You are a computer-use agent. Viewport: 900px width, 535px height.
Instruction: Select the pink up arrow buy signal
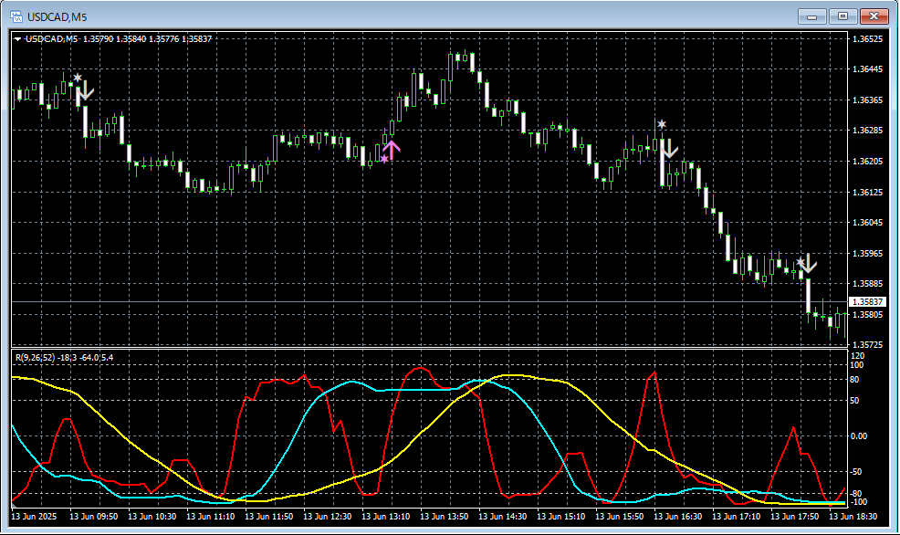(x=392, y=150)
